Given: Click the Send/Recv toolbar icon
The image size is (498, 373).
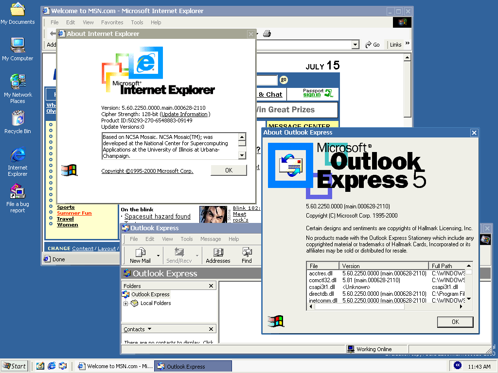Looking at the screenshot, I should tap(179, 255).
